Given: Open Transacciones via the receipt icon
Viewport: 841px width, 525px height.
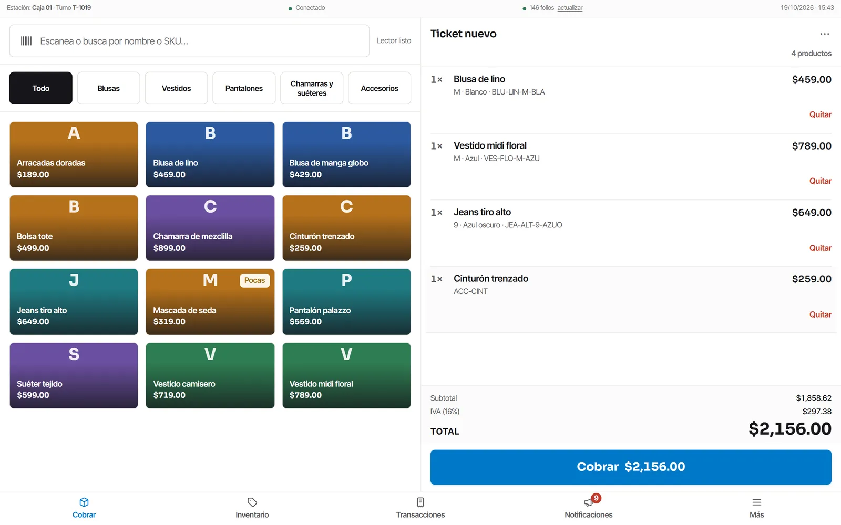Looking at the screenshot, I should point(420,502).
